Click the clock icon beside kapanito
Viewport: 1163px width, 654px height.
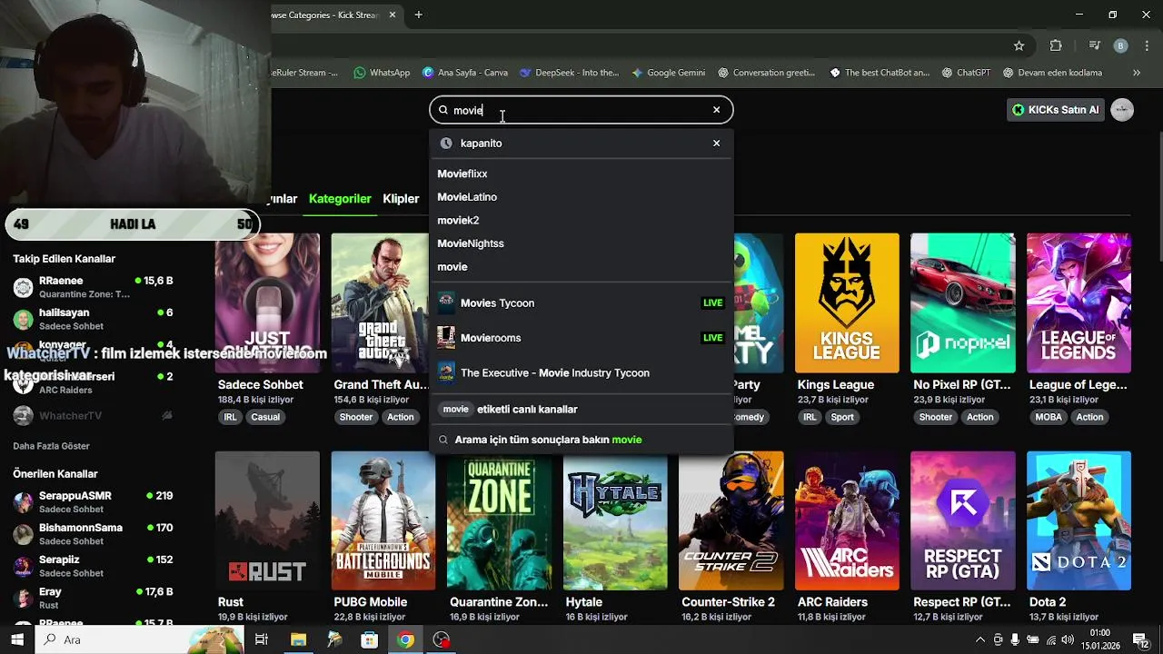[x=445, y=143]
